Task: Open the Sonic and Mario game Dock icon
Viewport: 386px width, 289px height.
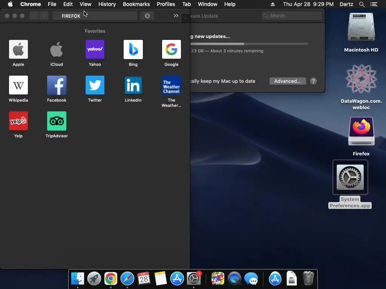Action: pyautogui.click(x=218, y=279)
